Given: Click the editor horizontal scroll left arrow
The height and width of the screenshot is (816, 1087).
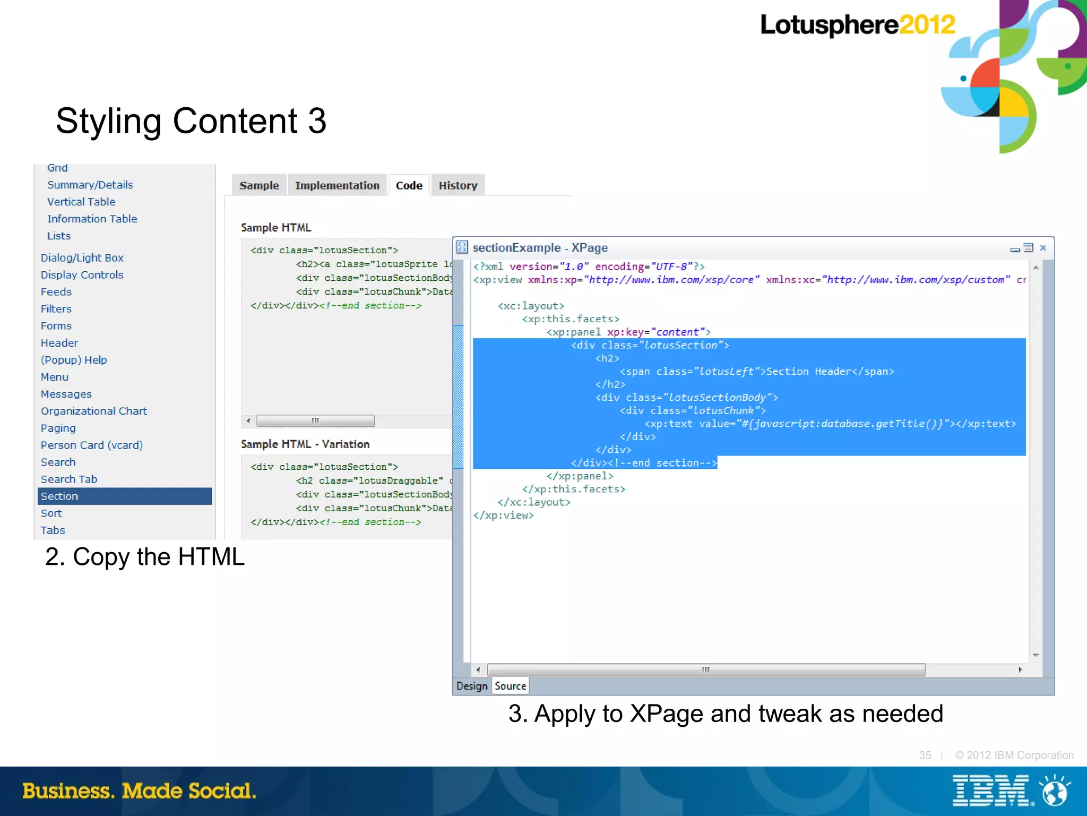Looking at the screenshot, I should [478, 670].
